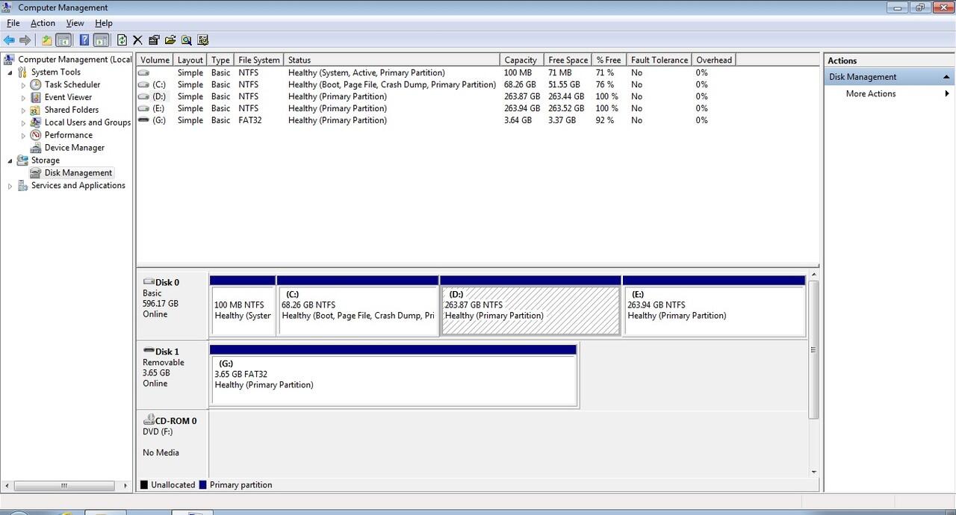
Task: Sort by the File System column header
Action: [x=258, y=60]
